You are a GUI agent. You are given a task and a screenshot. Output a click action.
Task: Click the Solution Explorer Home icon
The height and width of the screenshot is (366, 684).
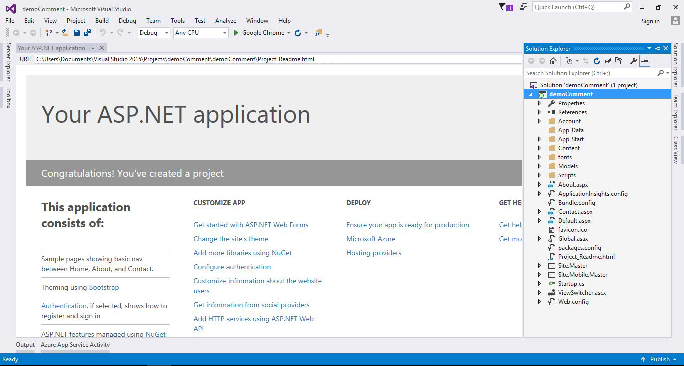pos(553,61)
